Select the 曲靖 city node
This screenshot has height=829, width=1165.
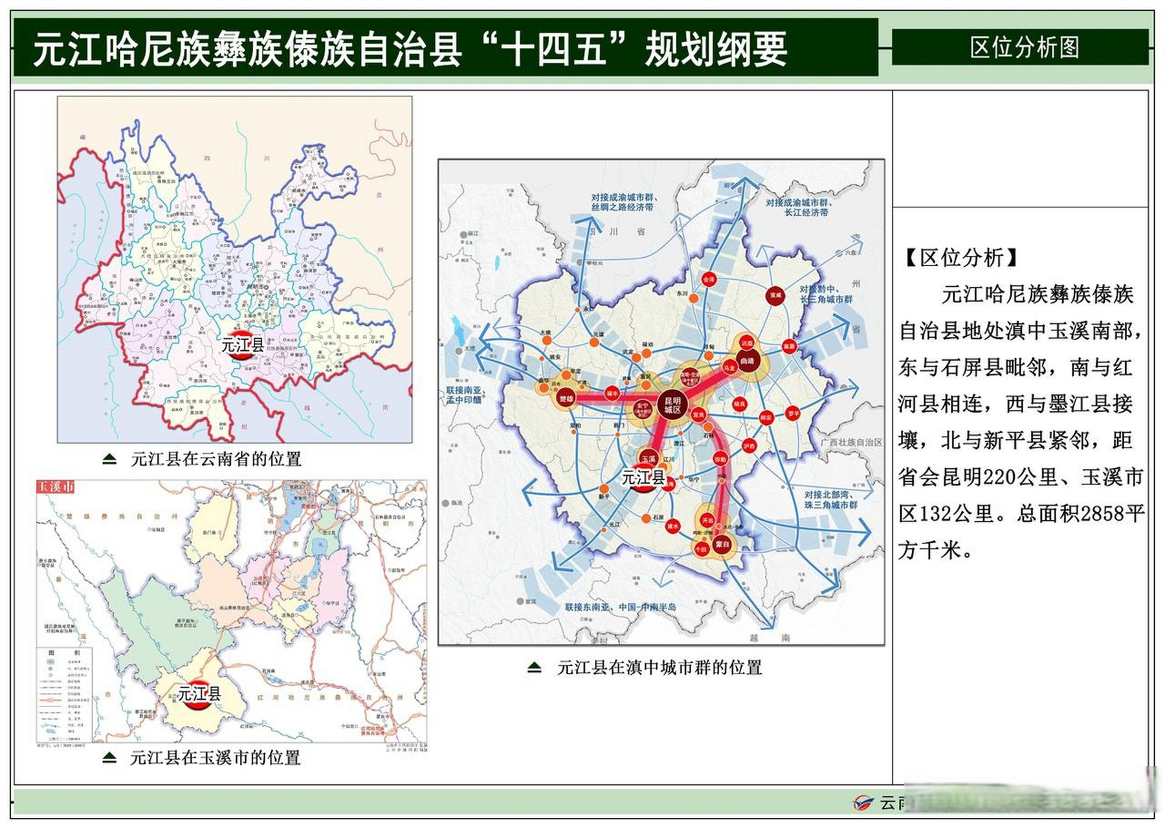tap(748, 361)
